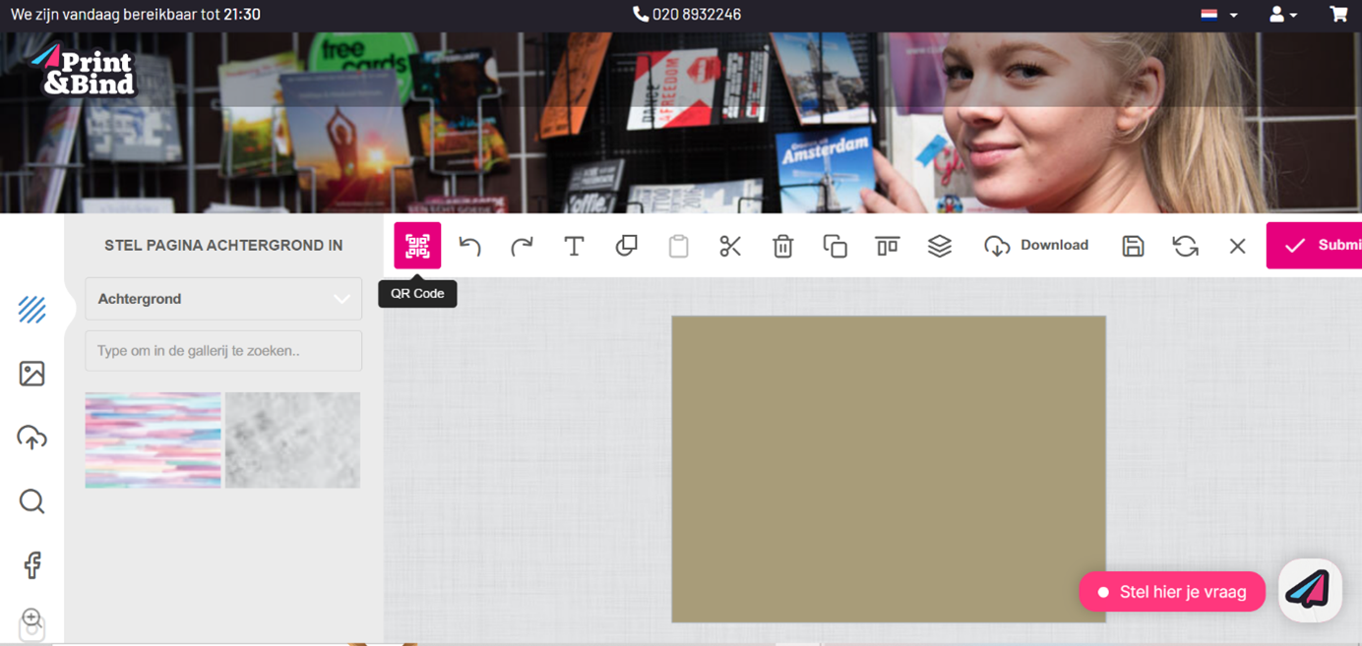Viewport: 1362px width, 646px height.
Task: Open the language flag dropdown
Action: 1219,15
